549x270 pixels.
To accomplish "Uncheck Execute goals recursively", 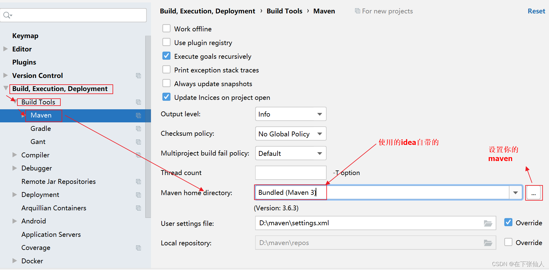I will click(x=167, y=56).
